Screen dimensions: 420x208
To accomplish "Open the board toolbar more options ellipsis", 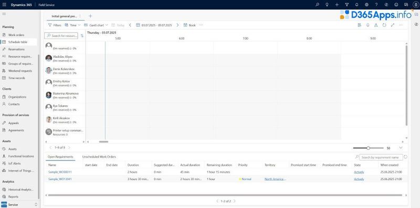I will 201,25.
